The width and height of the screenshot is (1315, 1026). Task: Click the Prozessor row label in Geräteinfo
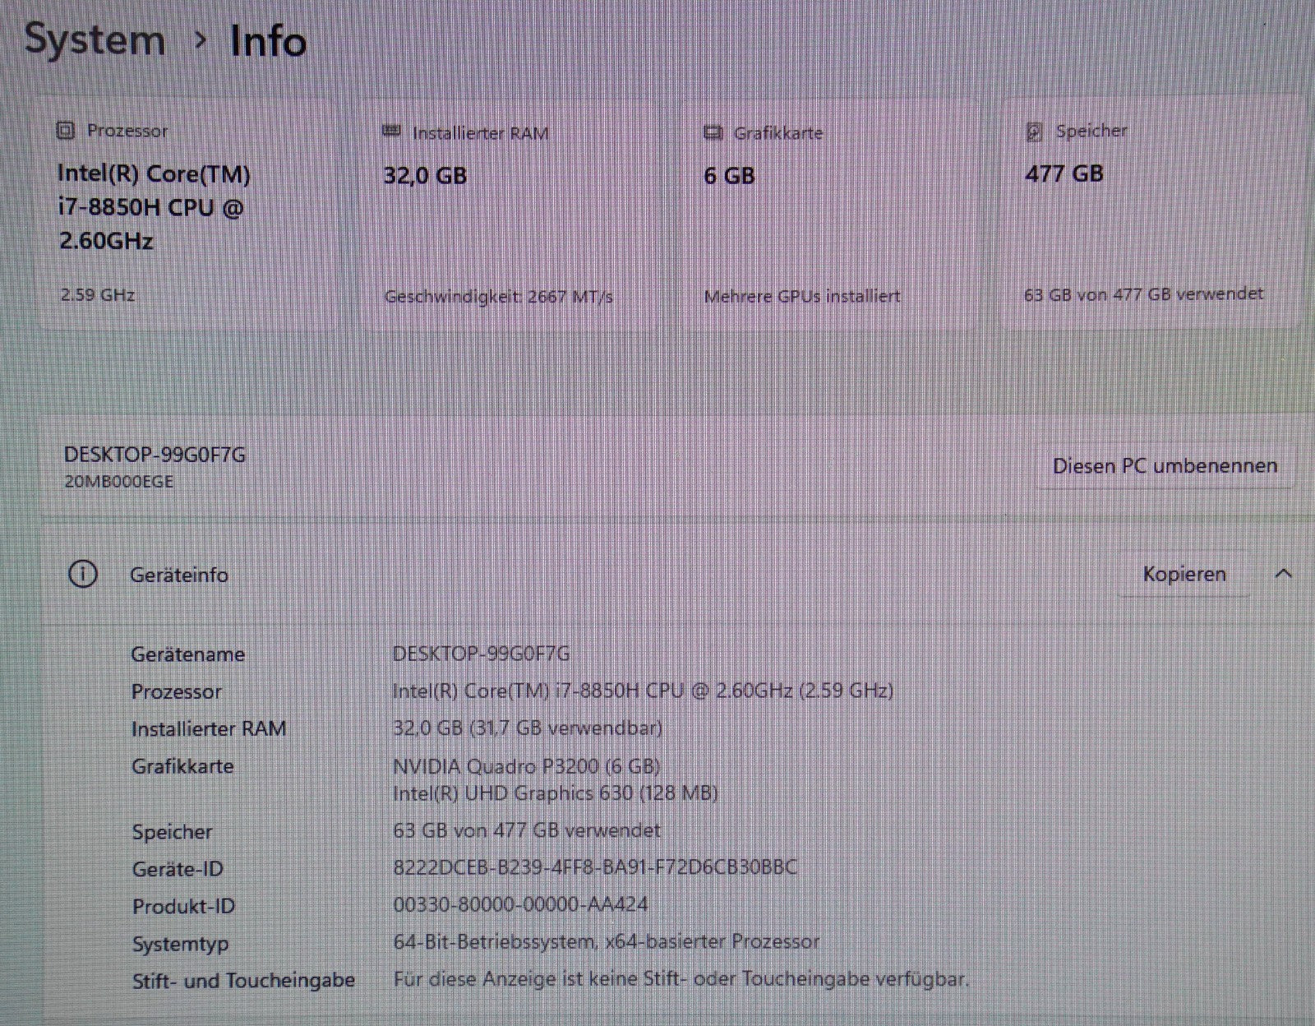(x=176, y=691)
